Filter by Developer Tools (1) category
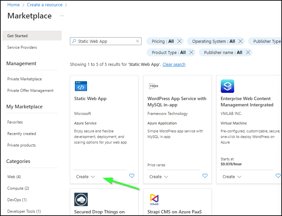The width and height of the screenshot is (282, 216). [24, 211]
